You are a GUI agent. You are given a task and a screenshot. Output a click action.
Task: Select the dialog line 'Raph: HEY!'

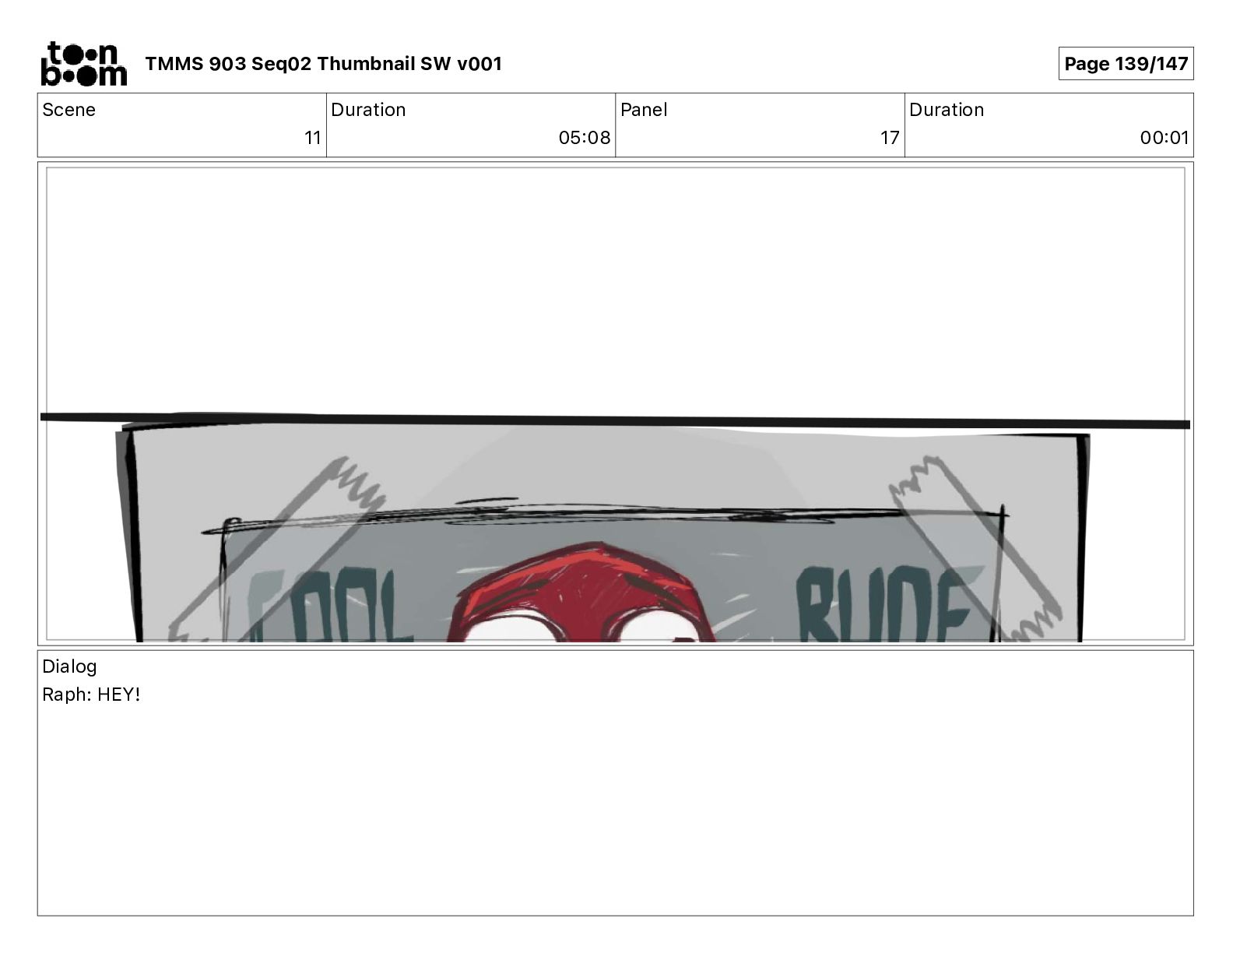tap(91, 695)
